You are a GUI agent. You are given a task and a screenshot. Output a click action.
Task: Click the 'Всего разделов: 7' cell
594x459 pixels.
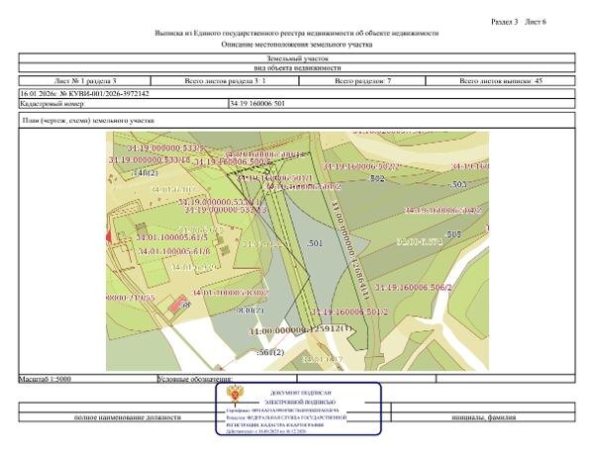click(362, 81)
